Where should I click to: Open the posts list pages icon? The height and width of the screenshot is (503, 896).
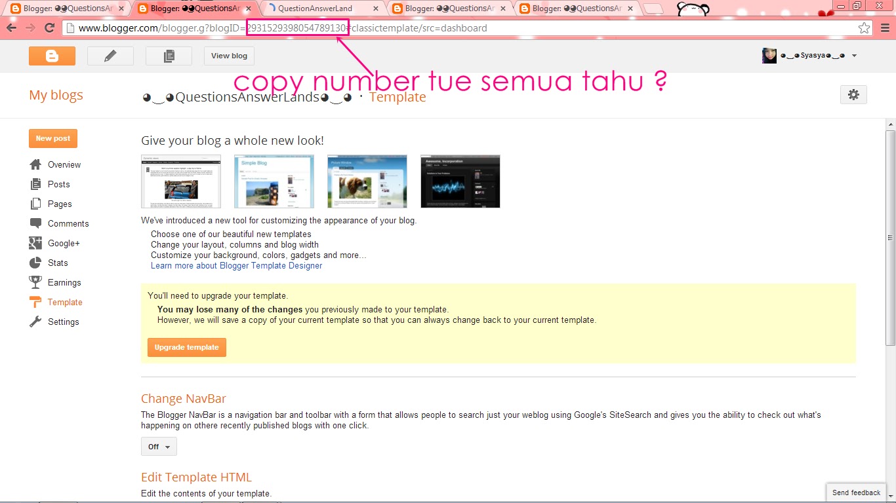pos(169,56)
